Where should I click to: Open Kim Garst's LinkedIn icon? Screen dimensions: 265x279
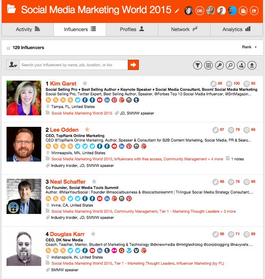(x=107, y=100)
